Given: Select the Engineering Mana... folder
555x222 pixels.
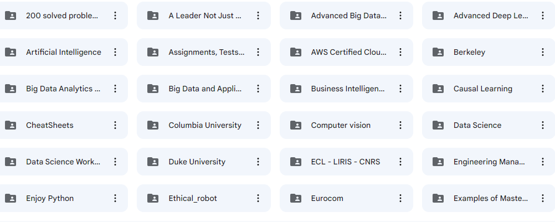Looking at the screenshot, I should click(x=489, y=162).
